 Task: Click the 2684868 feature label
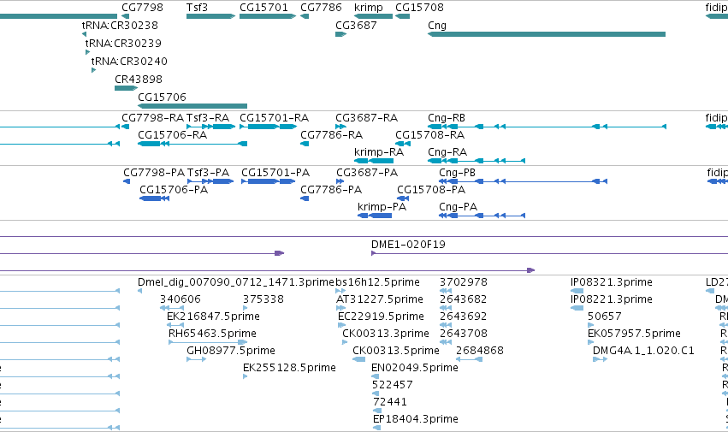click(480, 351)
